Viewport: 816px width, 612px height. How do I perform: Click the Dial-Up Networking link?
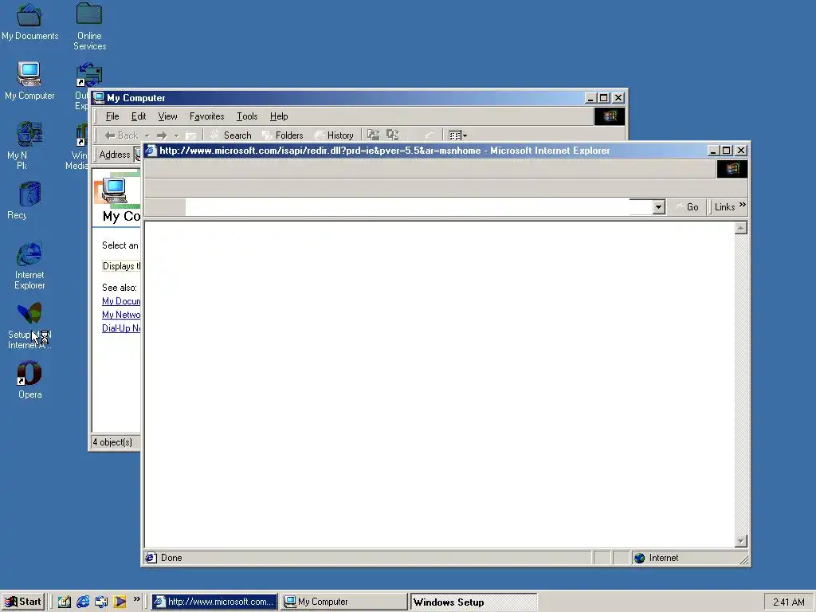point(121,328)
